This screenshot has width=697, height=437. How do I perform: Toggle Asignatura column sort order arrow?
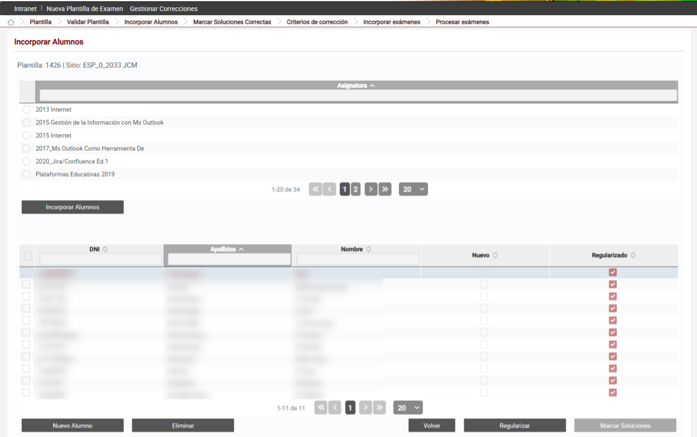(x=373, y=86)
